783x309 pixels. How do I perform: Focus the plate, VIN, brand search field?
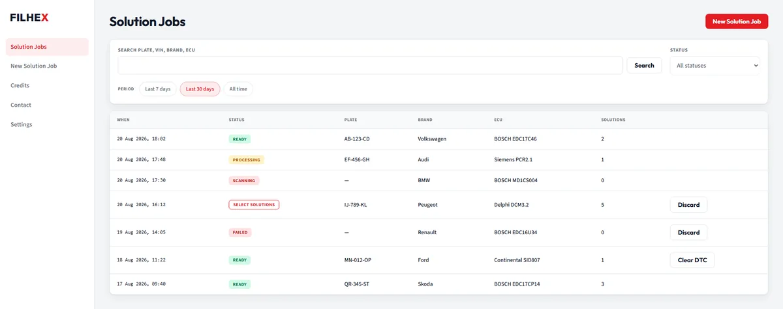click(370, 65)
